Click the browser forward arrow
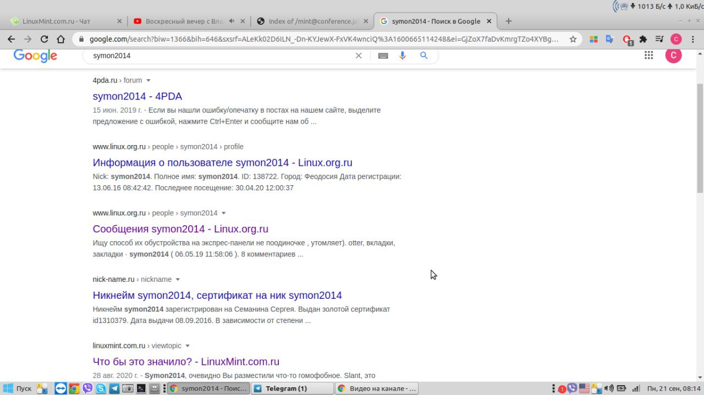 (28, 39)
